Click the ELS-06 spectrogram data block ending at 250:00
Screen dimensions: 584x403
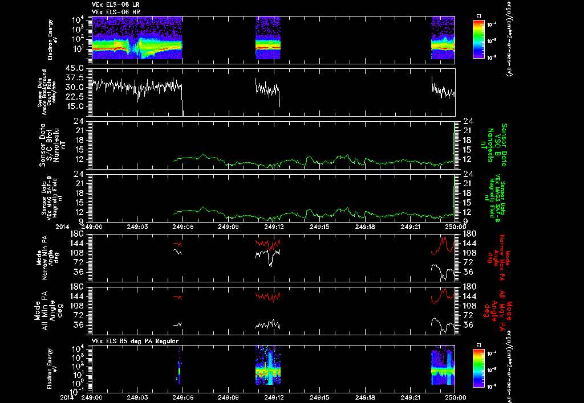pyautogui.click(x=443, y=38)
